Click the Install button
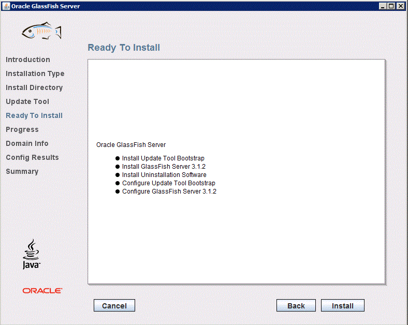 [x=342, y=305]
